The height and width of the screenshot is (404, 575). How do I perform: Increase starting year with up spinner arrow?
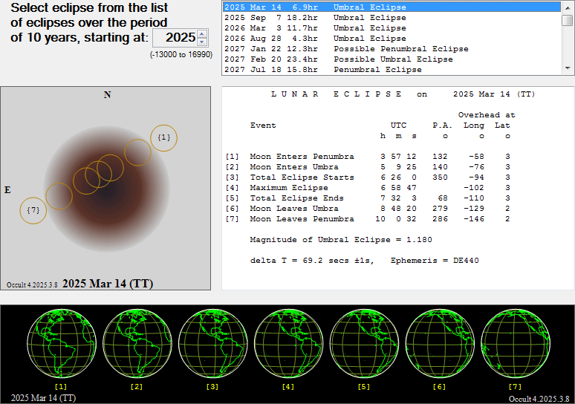[202, 33]
